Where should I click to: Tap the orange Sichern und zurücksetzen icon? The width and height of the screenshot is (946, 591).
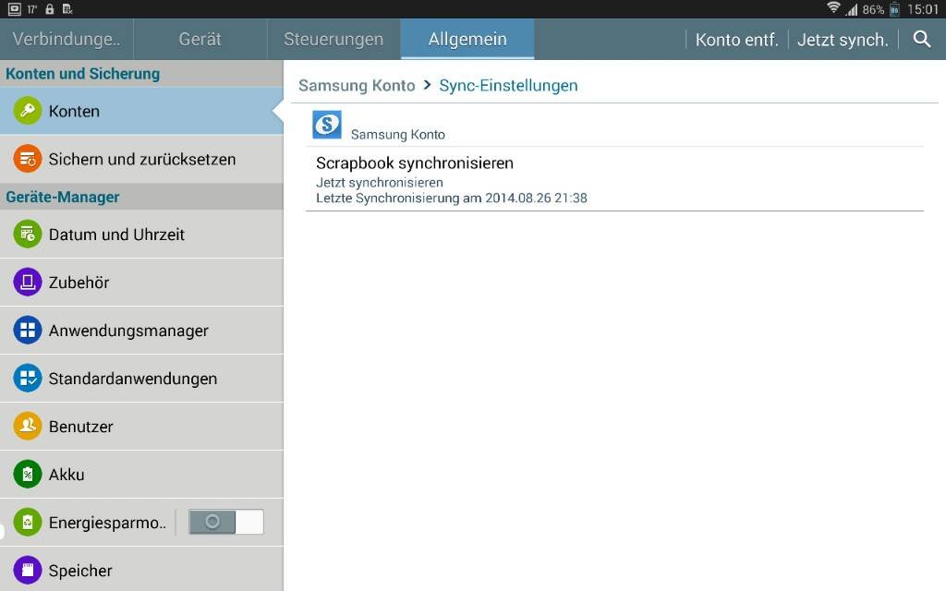pos(27,159)
